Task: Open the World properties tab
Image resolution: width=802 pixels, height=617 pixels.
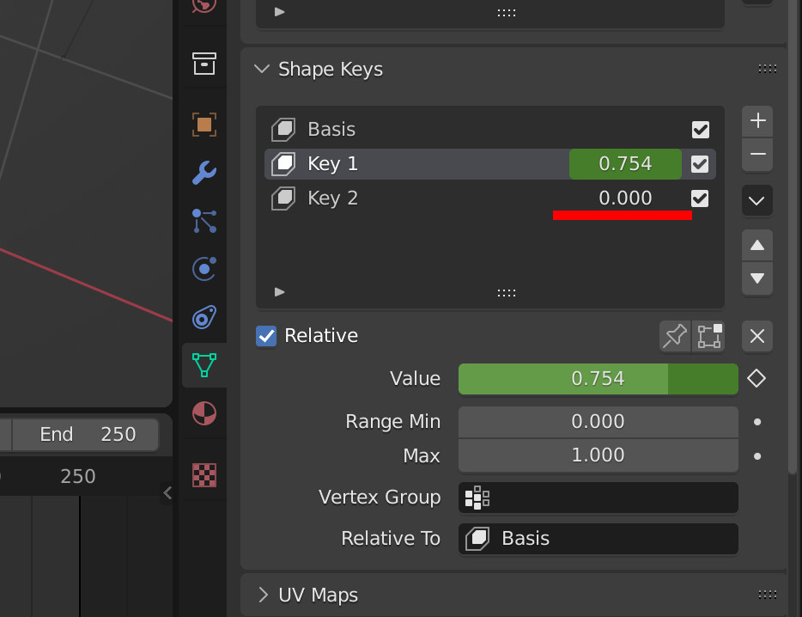Action: tap(204, 6)
